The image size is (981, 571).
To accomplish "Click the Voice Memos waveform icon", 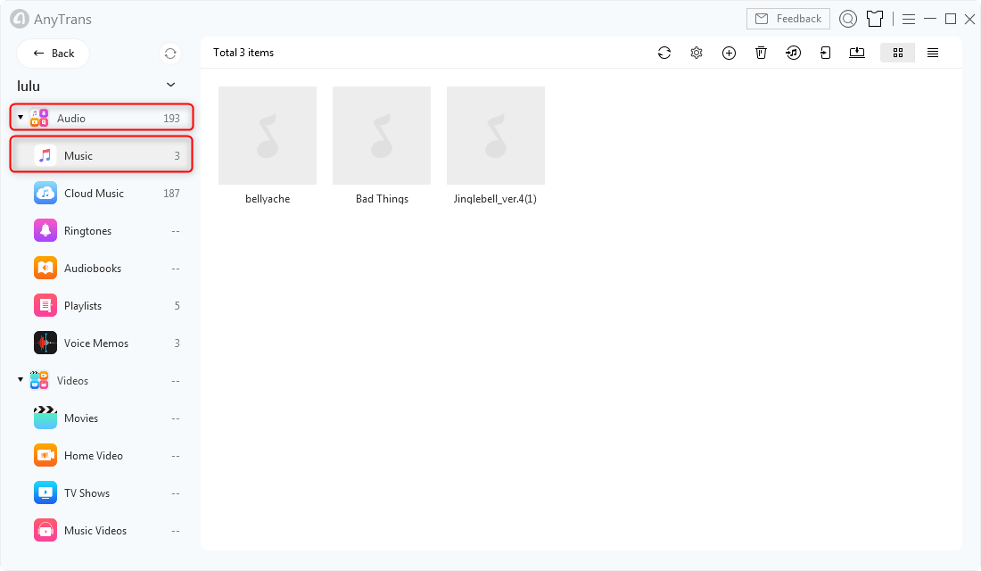I will point(45,343).
